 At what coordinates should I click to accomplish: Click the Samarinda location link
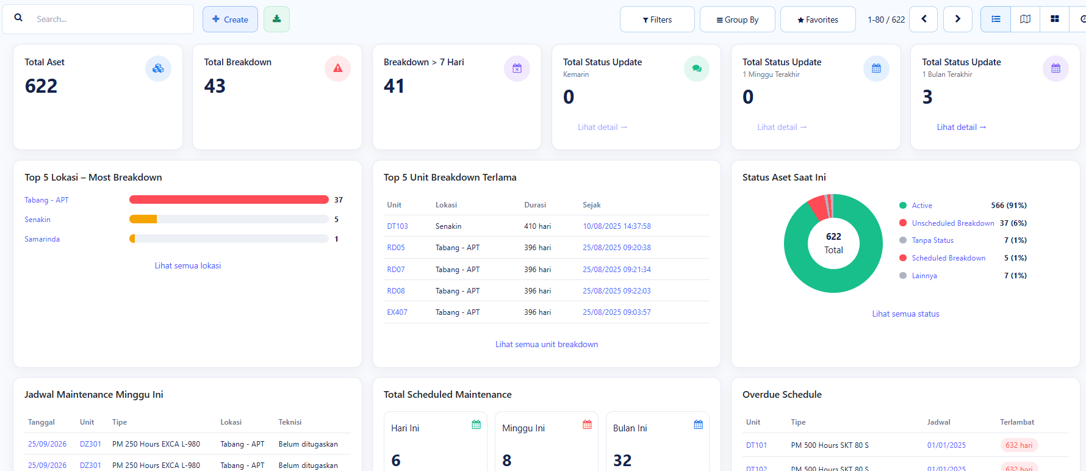click(42, 239)
